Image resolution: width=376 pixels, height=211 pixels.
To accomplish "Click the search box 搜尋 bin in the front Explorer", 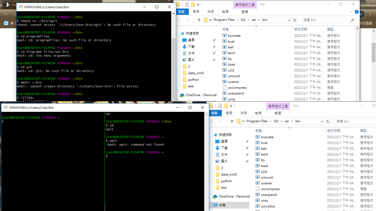I will (355, 121).
